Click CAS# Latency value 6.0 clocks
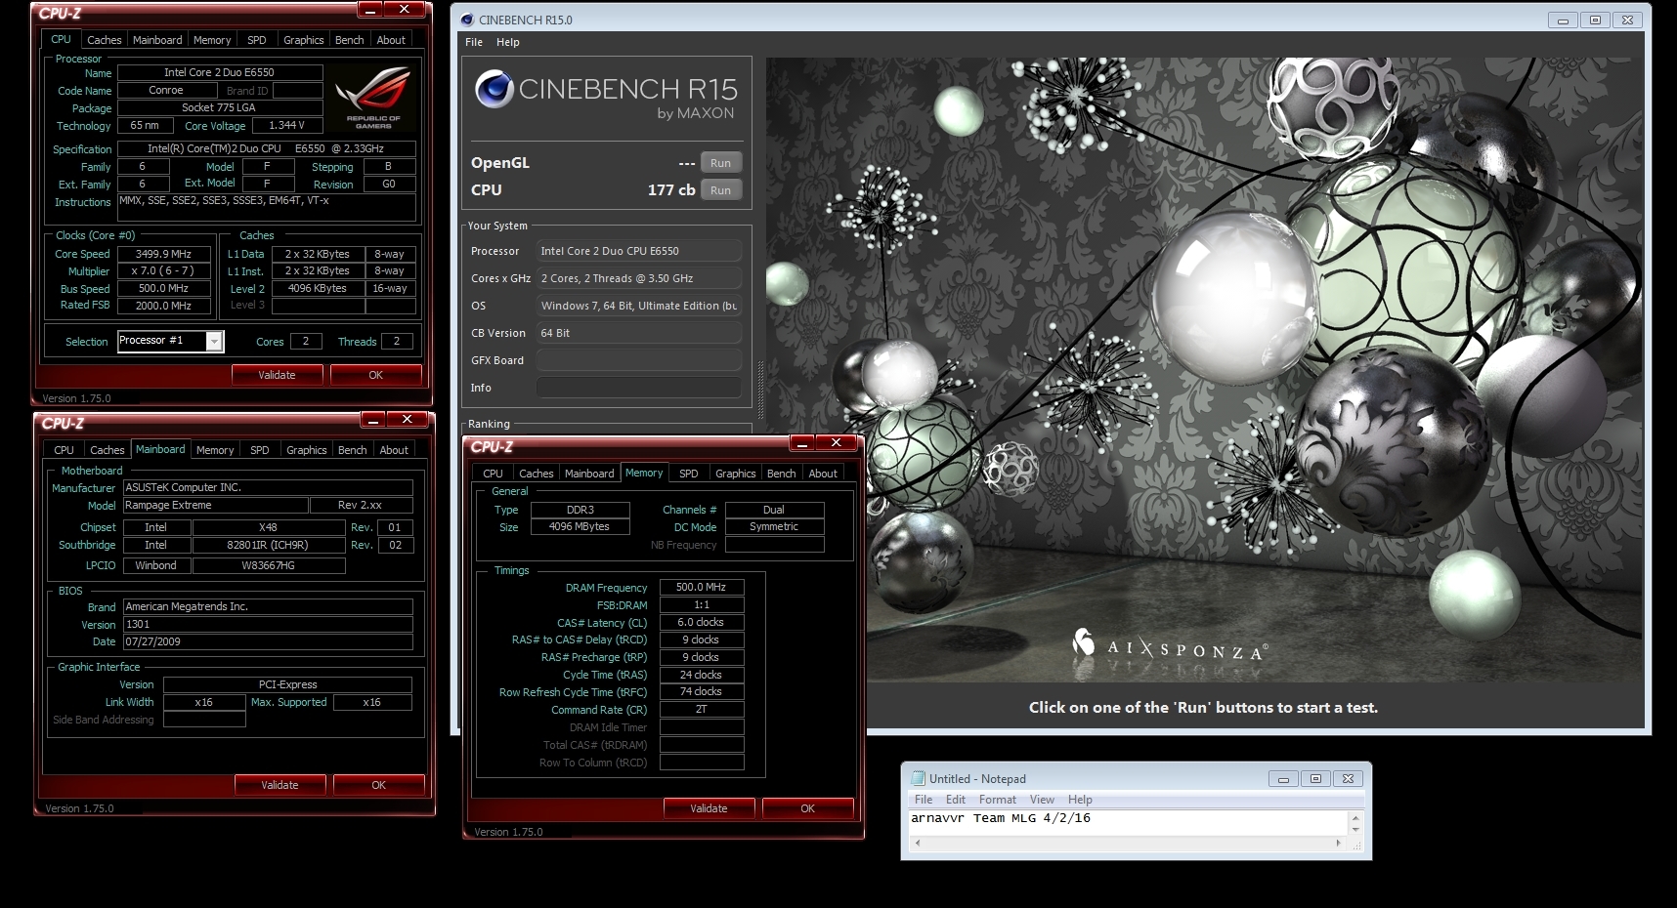Screen dimensions: 1677x908 tap(702, 622)
